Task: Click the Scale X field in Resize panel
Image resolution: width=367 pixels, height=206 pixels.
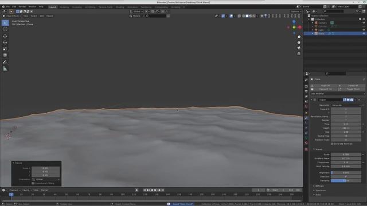Action: coord(46,168)
